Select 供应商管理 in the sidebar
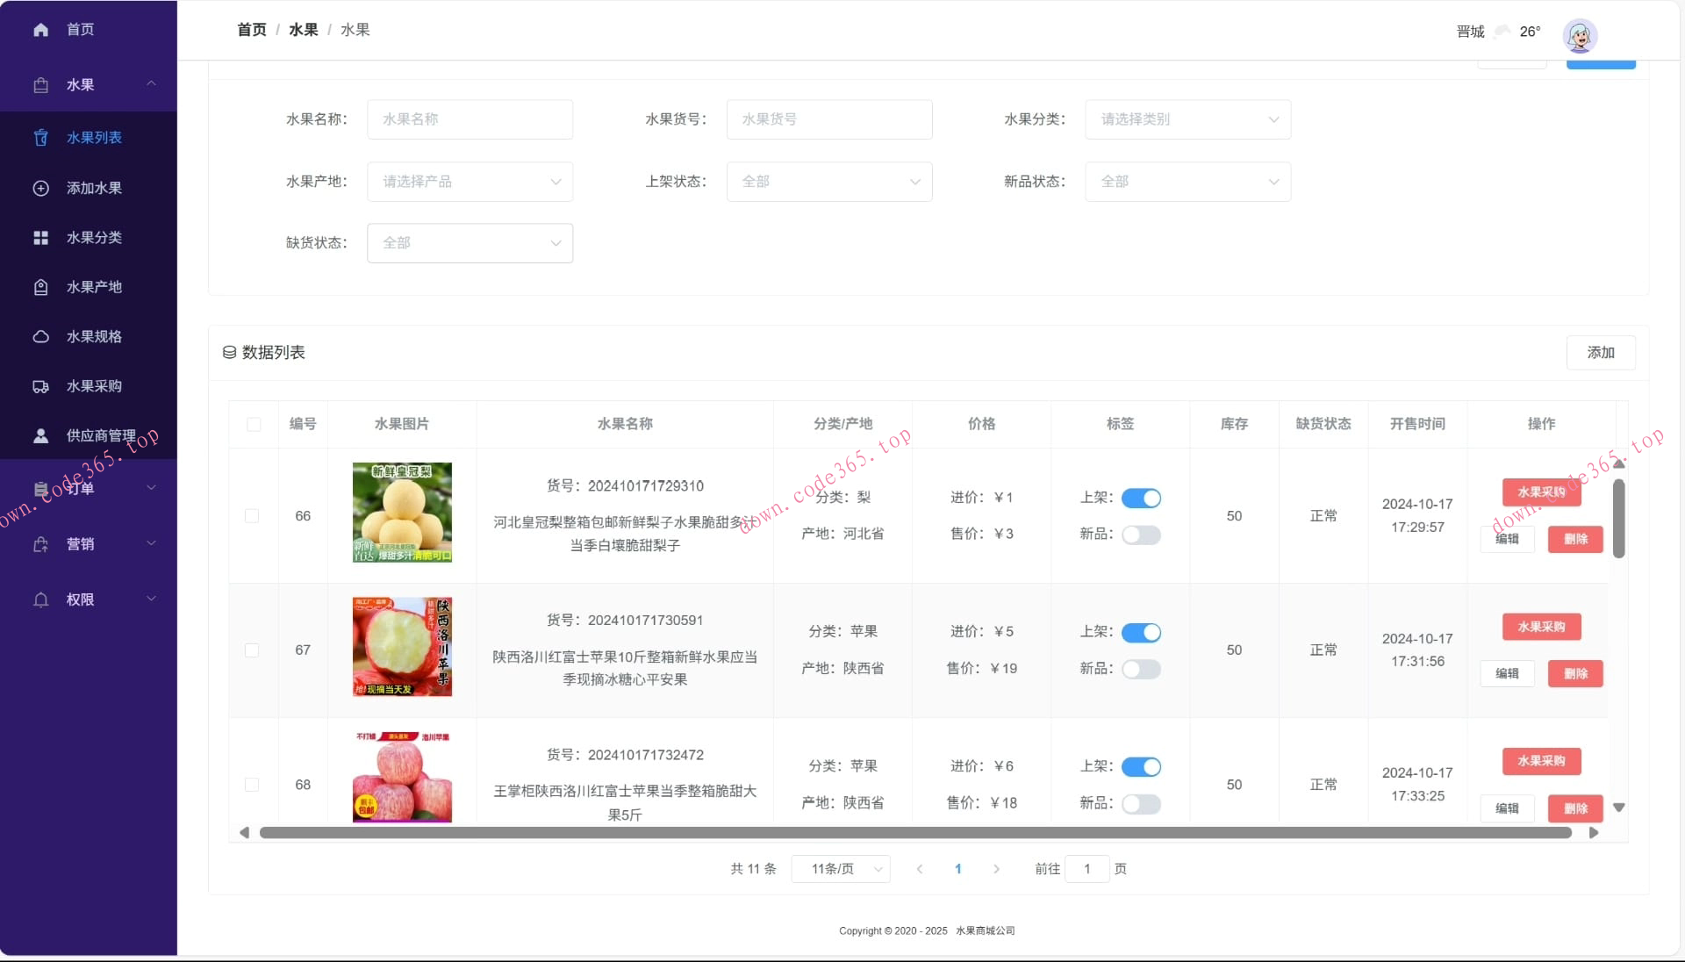The image size is (1685, 962). pos(98,436)
